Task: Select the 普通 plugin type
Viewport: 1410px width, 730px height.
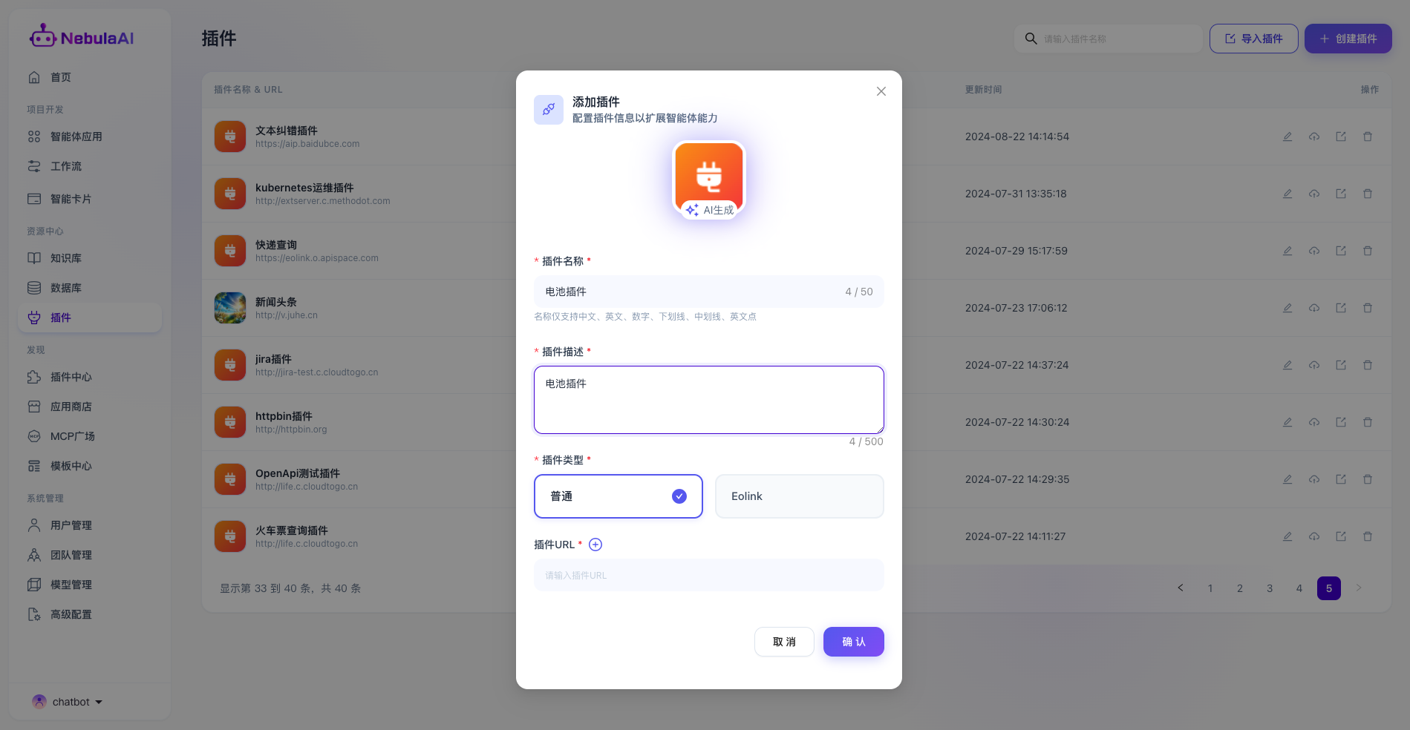Action: (x=618, y=496)
